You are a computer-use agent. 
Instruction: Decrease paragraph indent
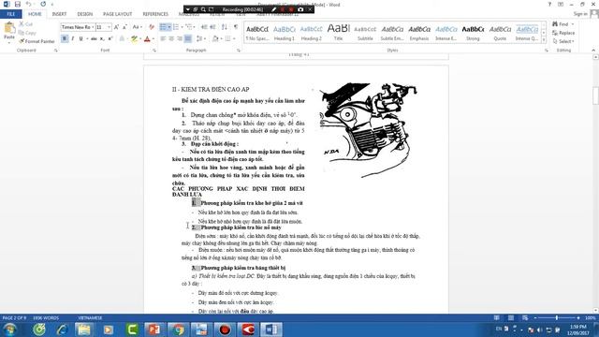204,27
